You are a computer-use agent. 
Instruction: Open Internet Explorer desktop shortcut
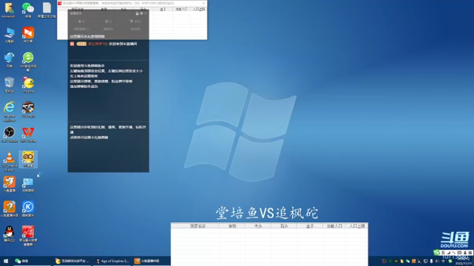pos(9,111)
